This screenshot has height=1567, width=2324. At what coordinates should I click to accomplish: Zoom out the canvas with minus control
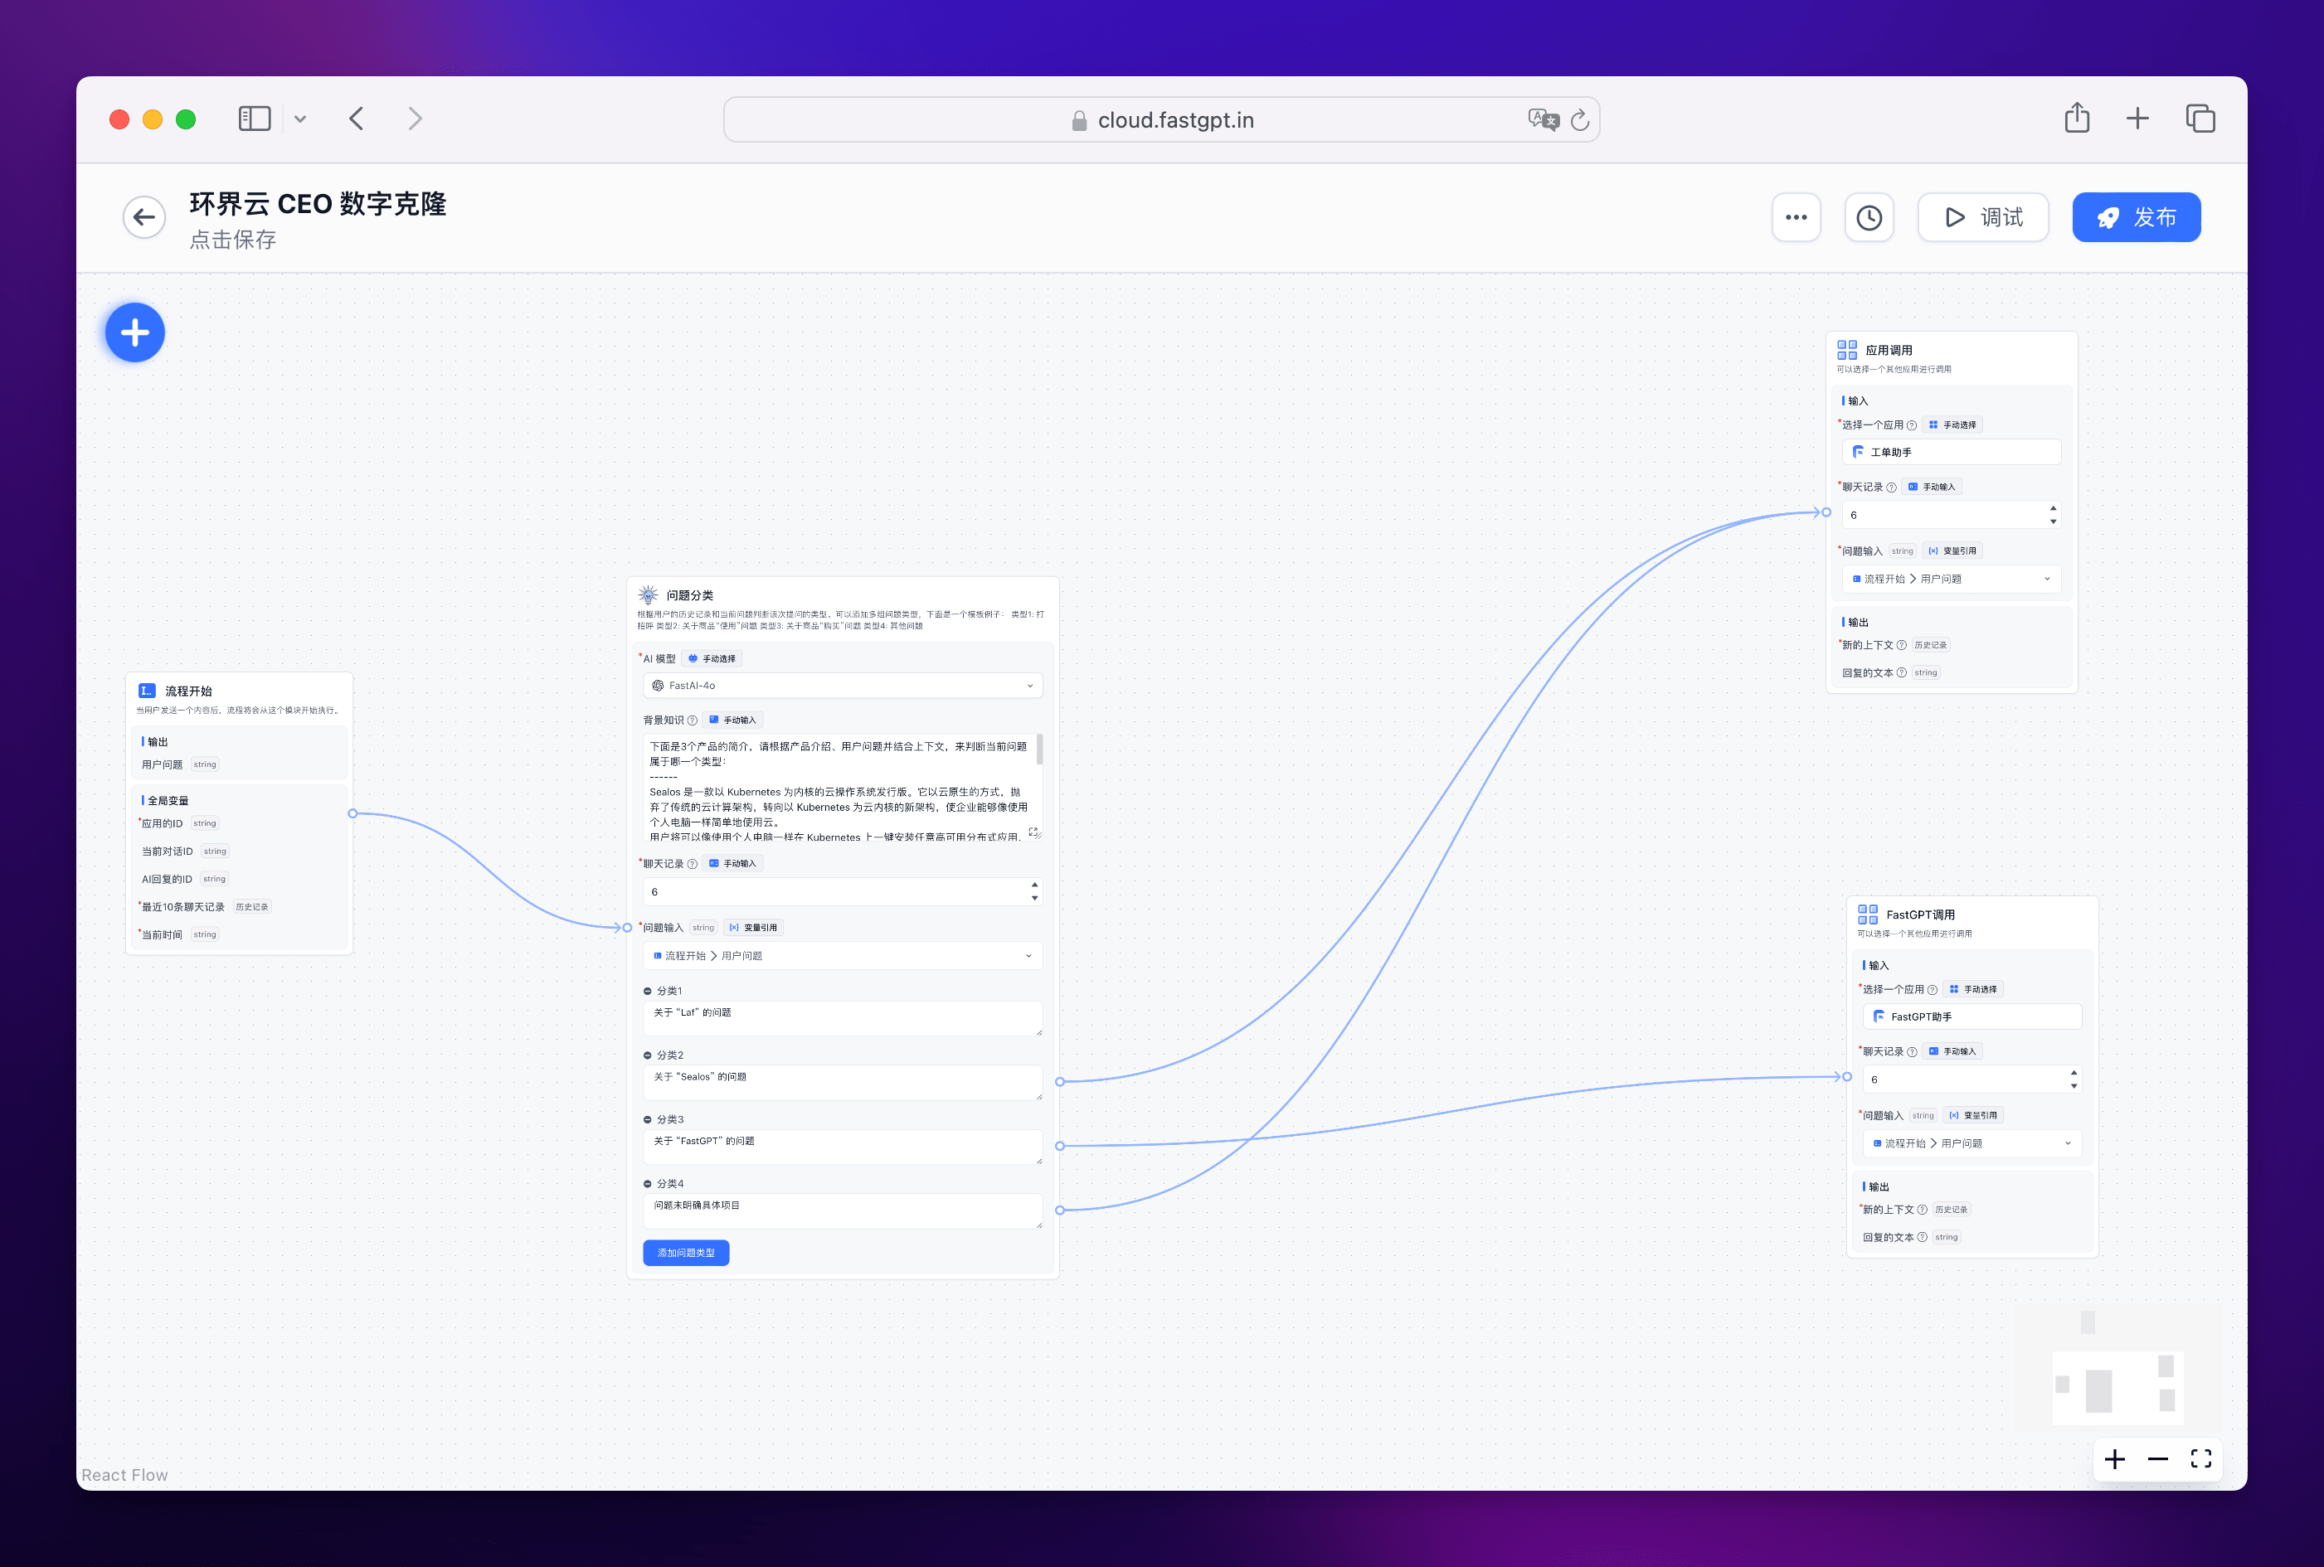click(2157, 1459)
